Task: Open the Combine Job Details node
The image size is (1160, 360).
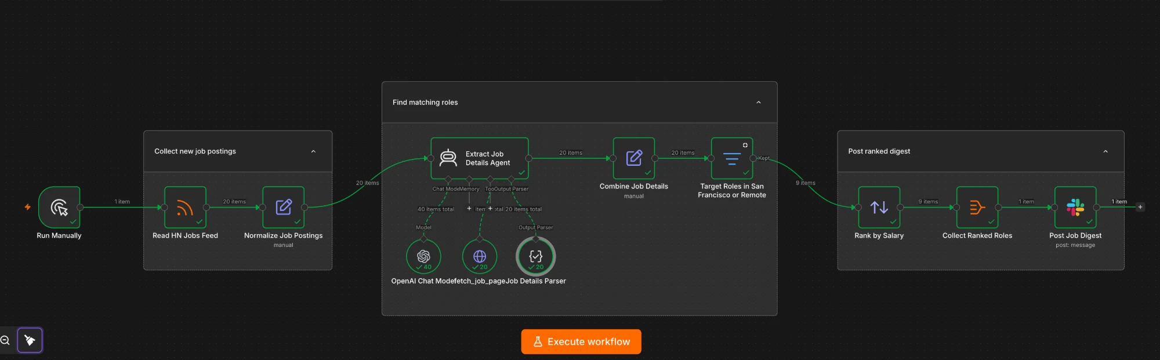Action: pyautogui.click(x=634, y=158)
